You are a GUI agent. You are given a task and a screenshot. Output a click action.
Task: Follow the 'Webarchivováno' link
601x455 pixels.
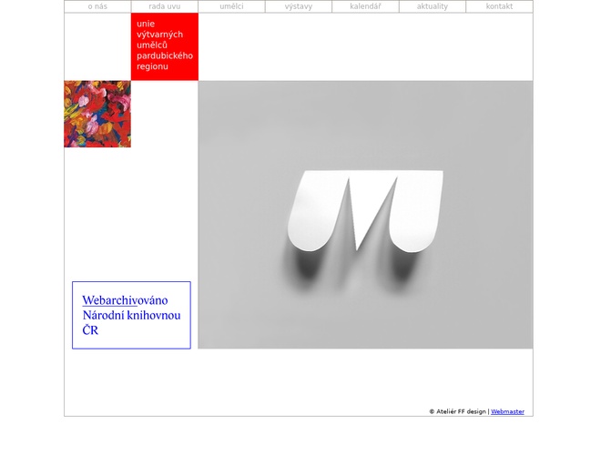click(x=125, y=300)
